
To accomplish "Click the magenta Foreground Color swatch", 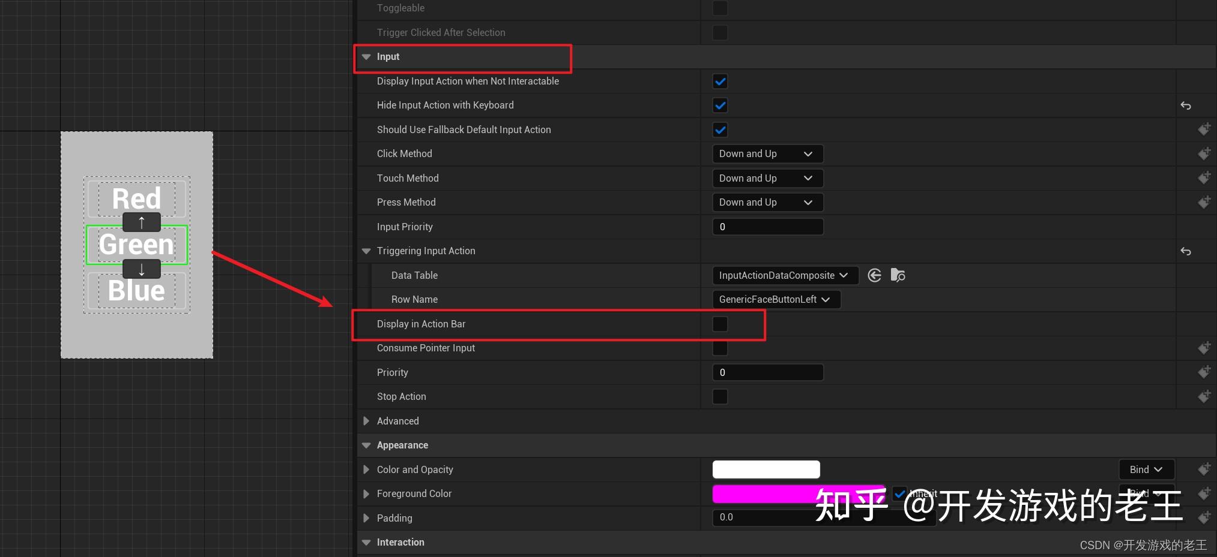I will [x=781, y=493].
